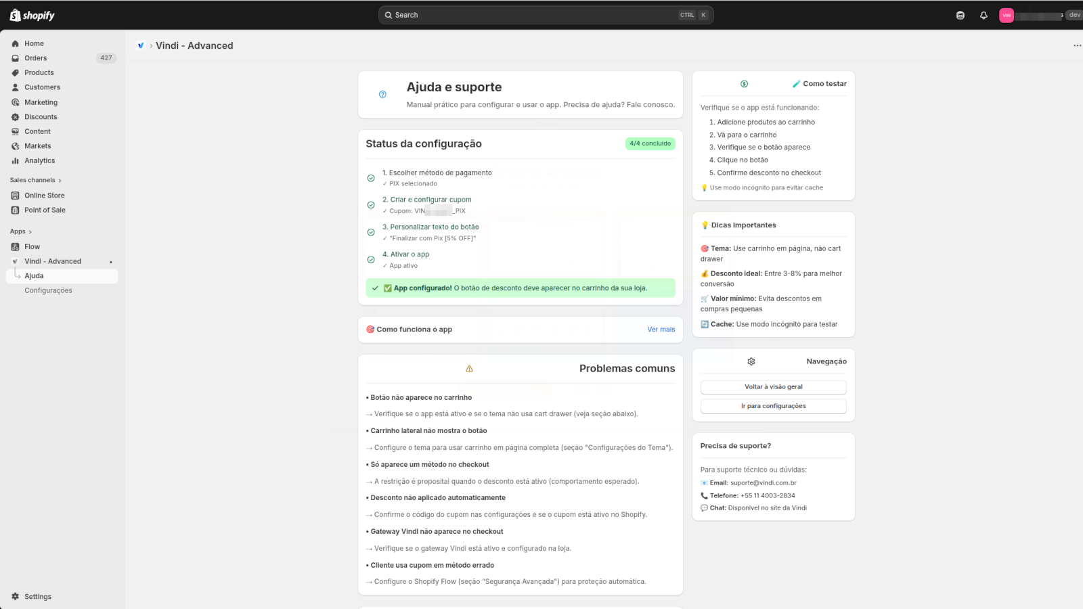Expand Como funciona o app with Ver mais
Viewport: 1083px width, 609px height.
pos(661,330)
